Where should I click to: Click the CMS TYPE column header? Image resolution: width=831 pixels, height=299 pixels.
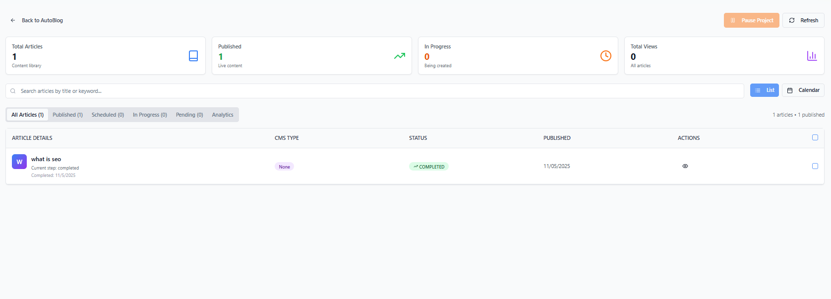click(287, 138)
